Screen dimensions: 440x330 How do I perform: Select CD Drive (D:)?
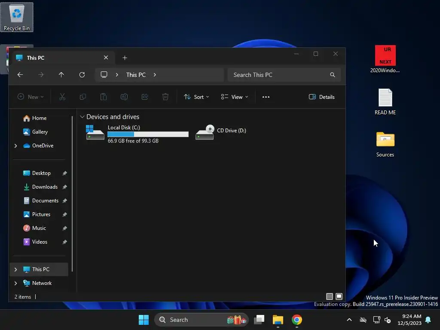click(221, 132)
